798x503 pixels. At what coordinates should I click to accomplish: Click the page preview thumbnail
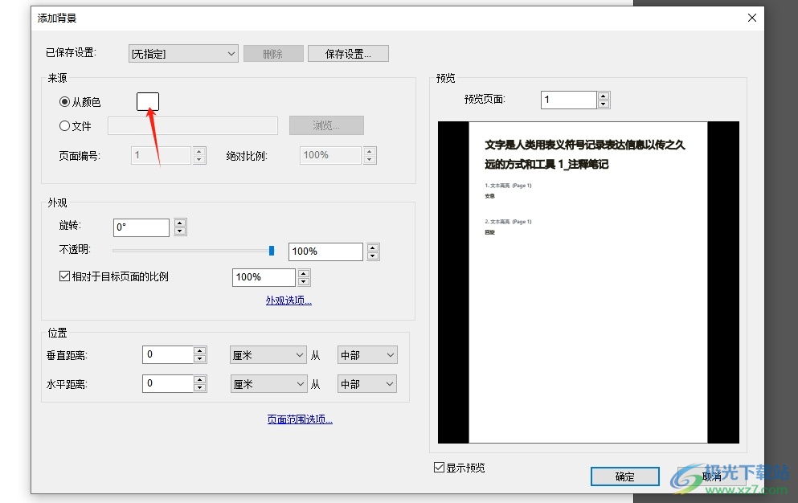tap(588, 282)
